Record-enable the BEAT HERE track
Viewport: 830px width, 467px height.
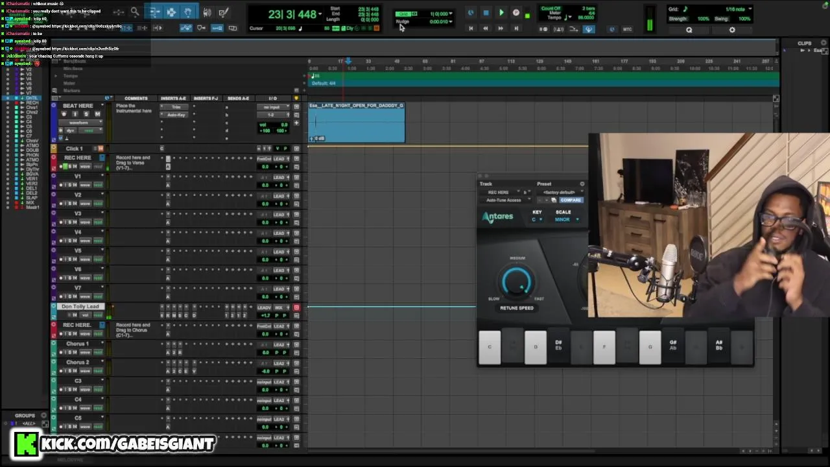tap(64, 114)
